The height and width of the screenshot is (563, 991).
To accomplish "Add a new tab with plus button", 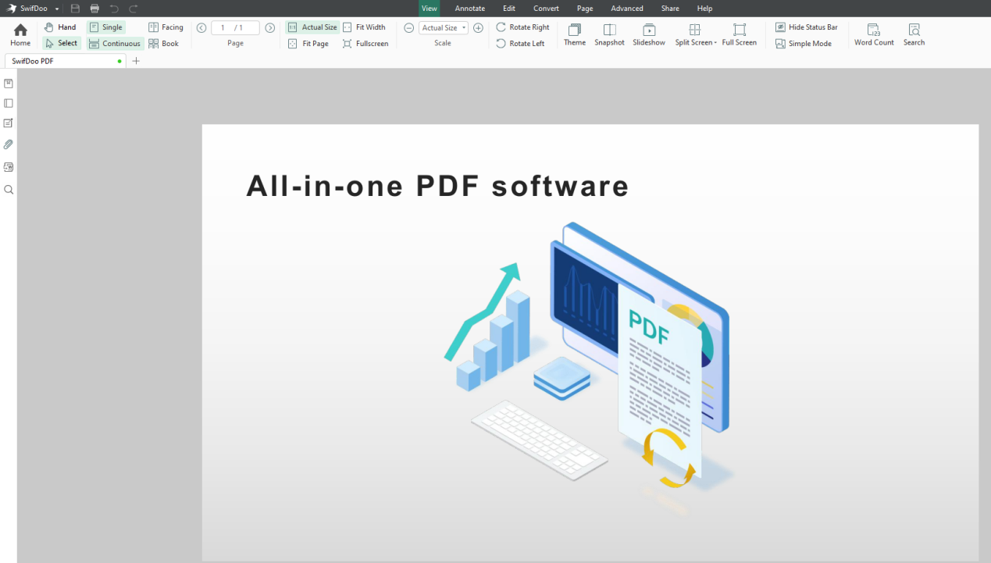I will point(136,61).
